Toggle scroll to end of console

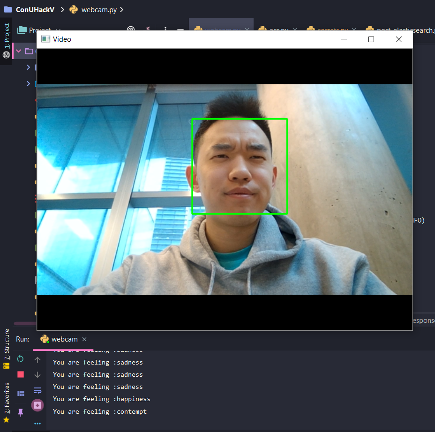pos(37,405)
